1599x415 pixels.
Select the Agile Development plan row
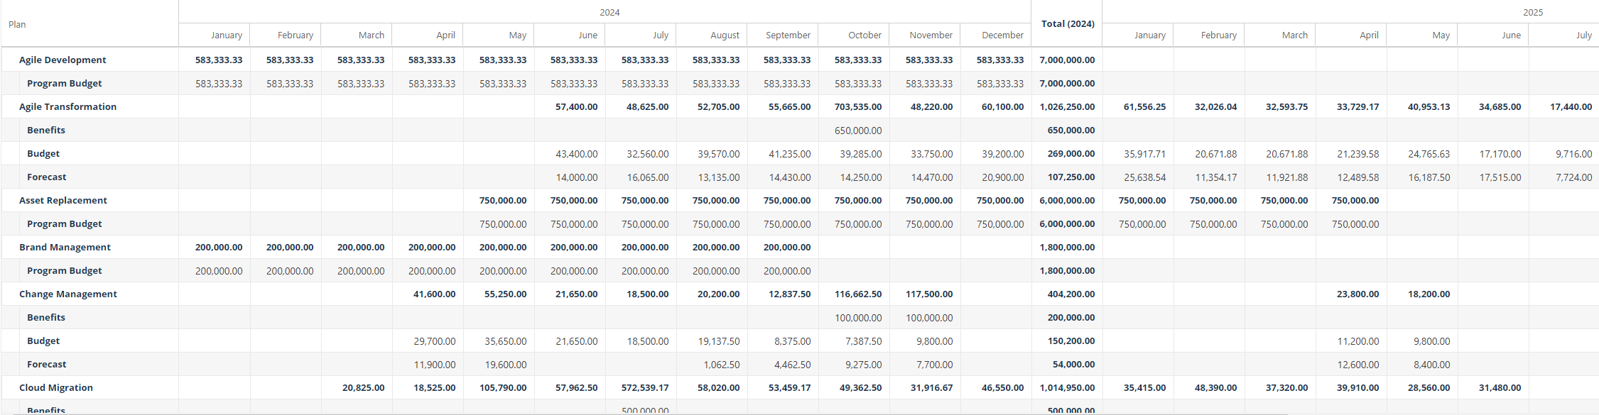click(63, 60)
